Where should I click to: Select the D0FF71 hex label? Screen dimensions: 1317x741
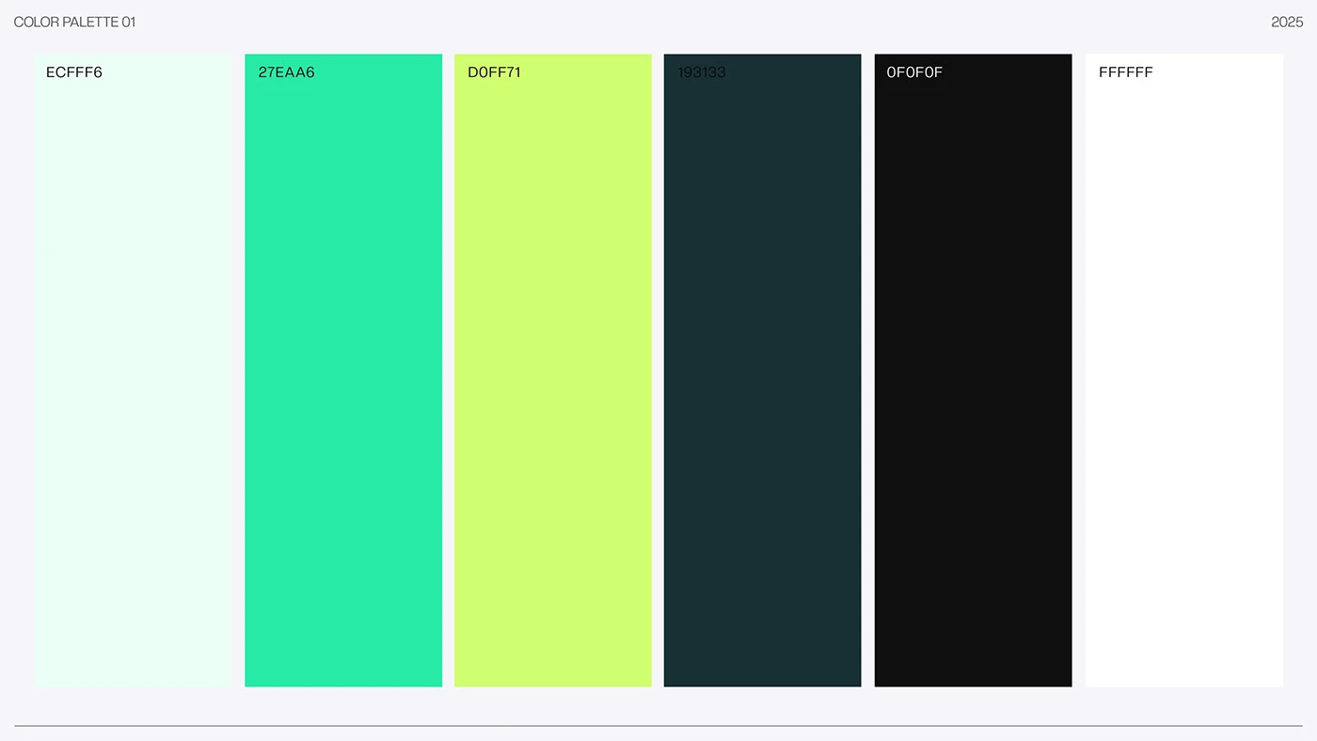click(494, 72)
